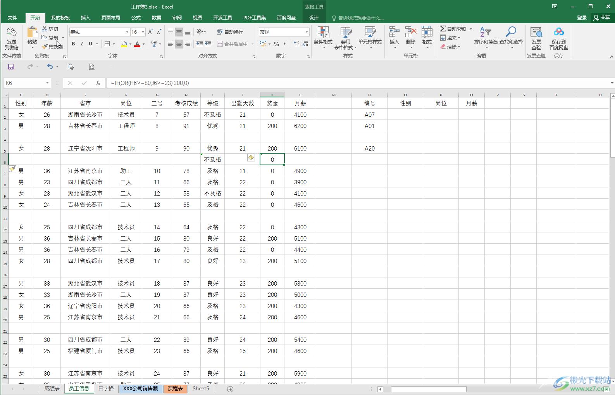Toggle top vertical alignment
This screenshot has width=615, height=395.
[170, 32]
